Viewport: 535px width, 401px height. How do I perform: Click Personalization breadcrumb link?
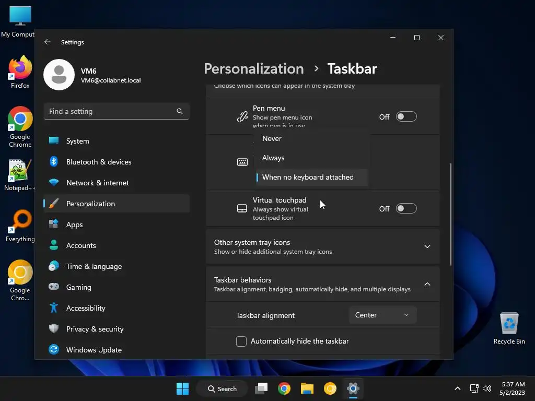coord(254,68)
